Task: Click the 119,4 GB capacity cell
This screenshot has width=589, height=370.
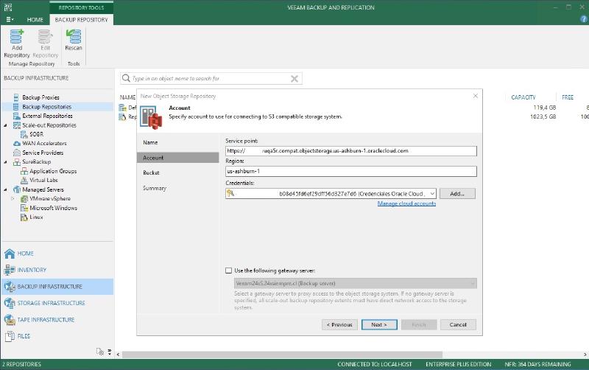Action: 544,108
